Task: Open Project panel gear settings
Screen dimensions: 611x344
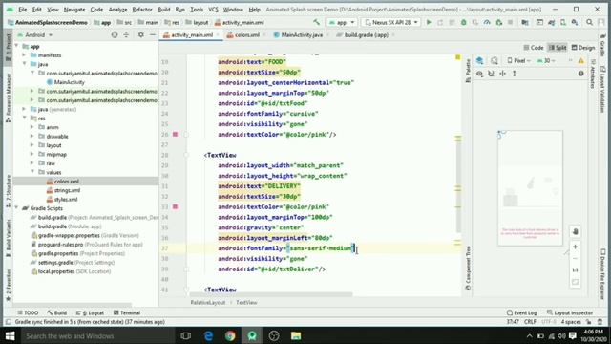Action: click(141, 35)
